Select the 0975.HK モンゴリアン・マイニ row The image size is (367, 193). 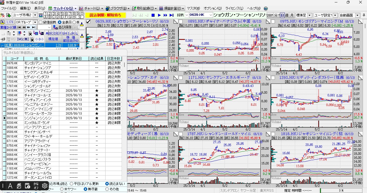pyautogui.click(x=64, y=63)
